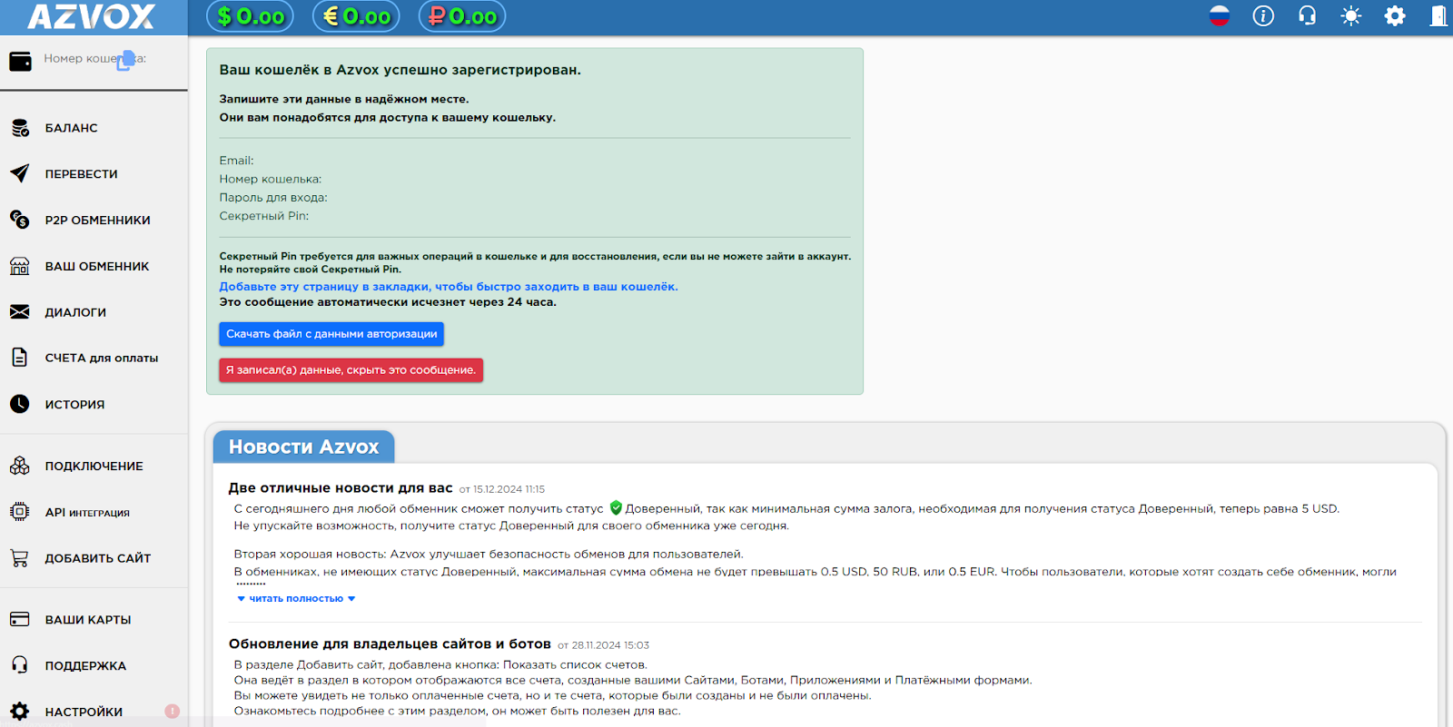1453x727 pixels.
Task: Click the date 'от 15.12.2024 11:15'
Action: (x=502, y=489)
